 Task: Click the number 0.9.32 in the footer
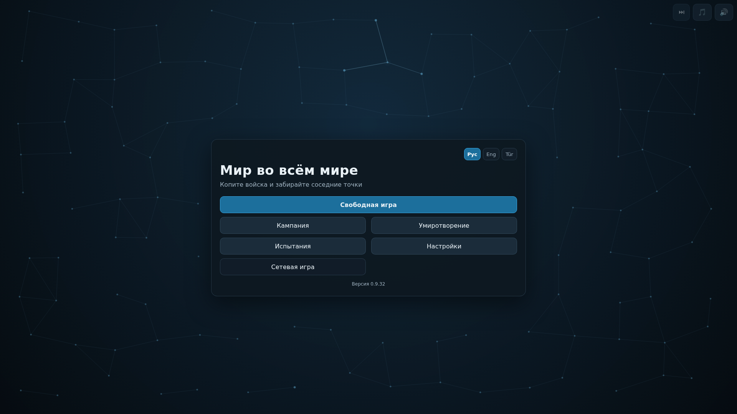tap(378, 284)
